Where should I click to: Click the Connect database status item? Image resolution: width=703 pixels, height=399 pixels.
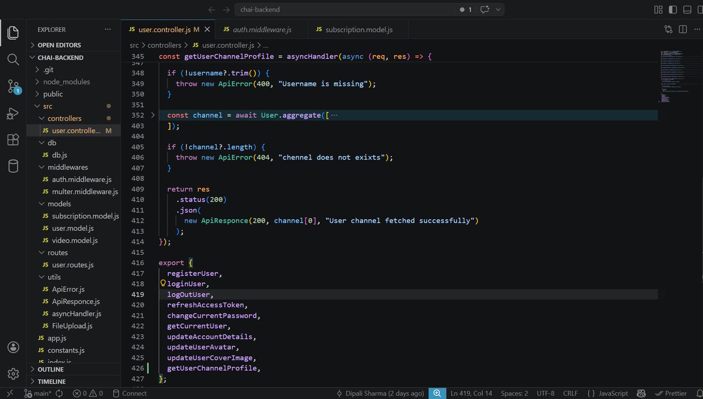coord(130,393)
